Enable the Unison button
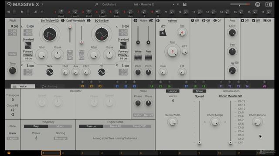Image resolution: width=279 pixels, height=156 pixels. click(173, 91)
